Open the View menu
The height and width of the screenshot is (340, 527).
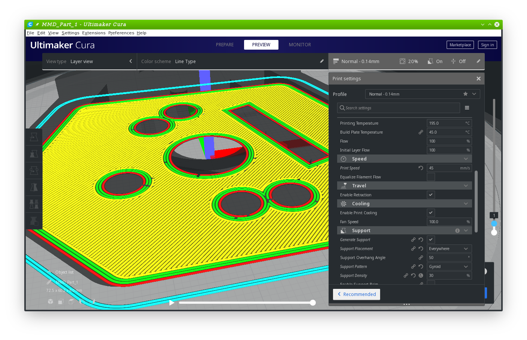(x=53, y=33)
